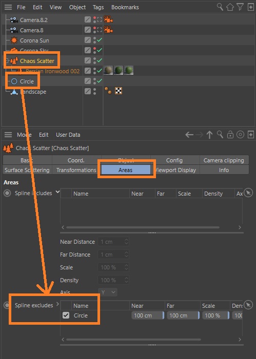The width and height of the screenshot is (256, 359).
Task: Click the Corona camera tag on Camera.8.2
Action: click(108, 19)
